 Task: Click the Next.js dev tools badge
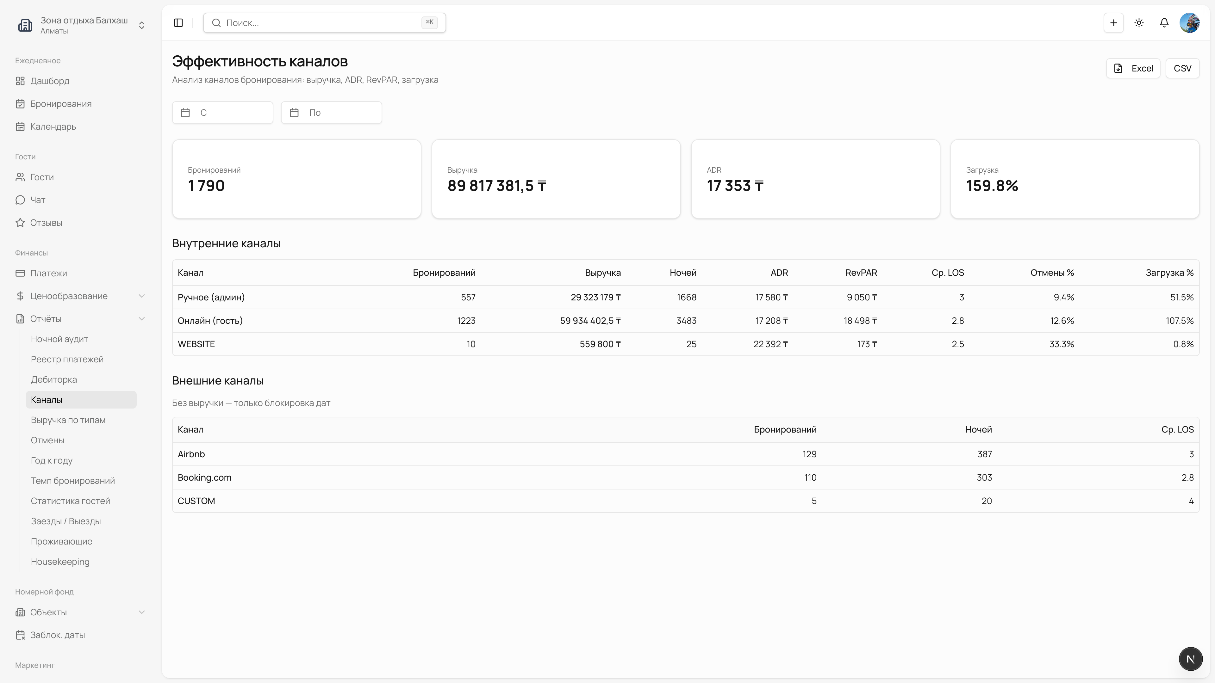point(1190,659)
